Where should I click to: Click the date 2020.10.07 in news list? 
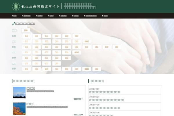click(x=94, y=89)
